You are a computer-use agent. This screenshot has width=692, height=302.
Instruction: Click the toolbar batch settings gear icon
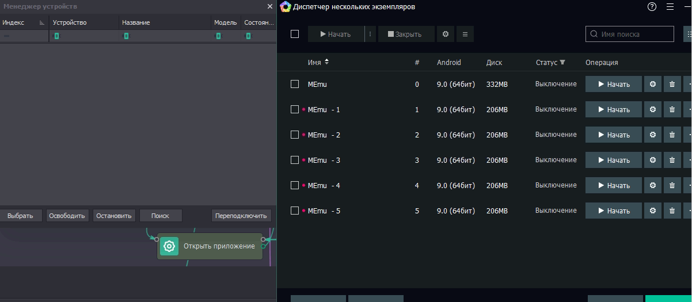445,34
